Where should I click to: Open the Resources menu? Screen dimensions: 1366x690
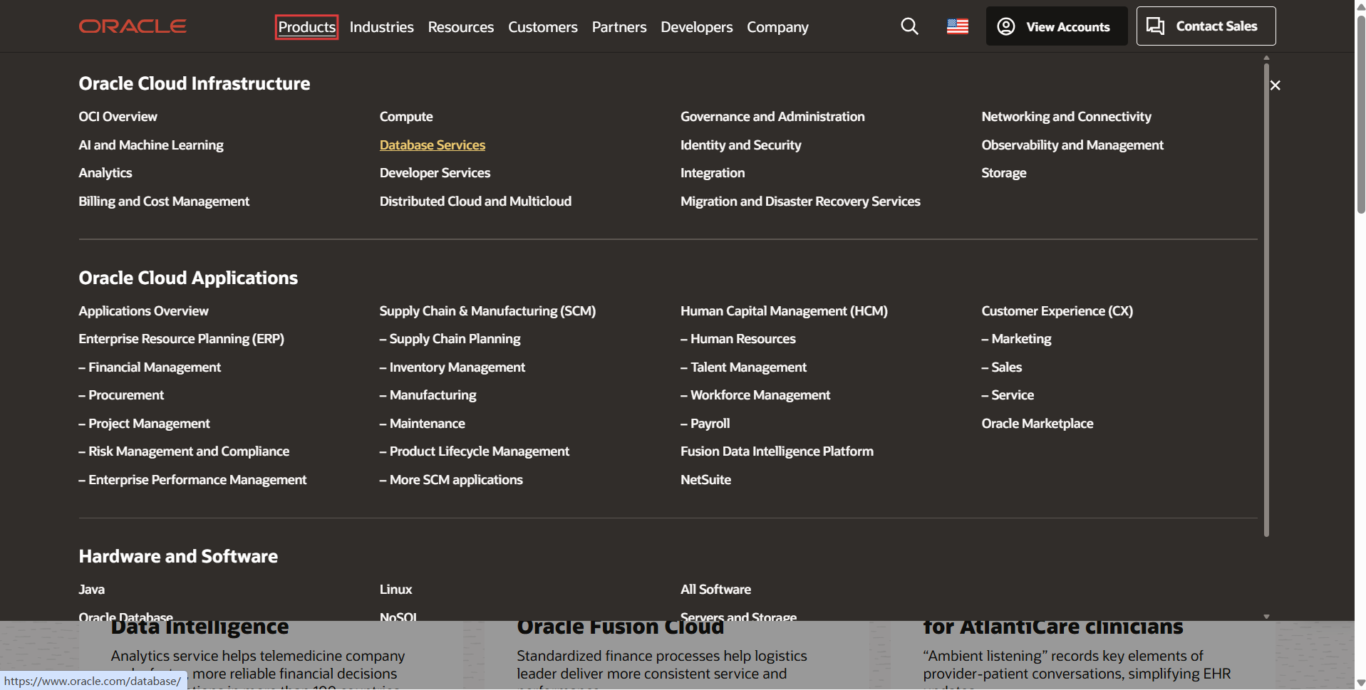pos(460,27)
